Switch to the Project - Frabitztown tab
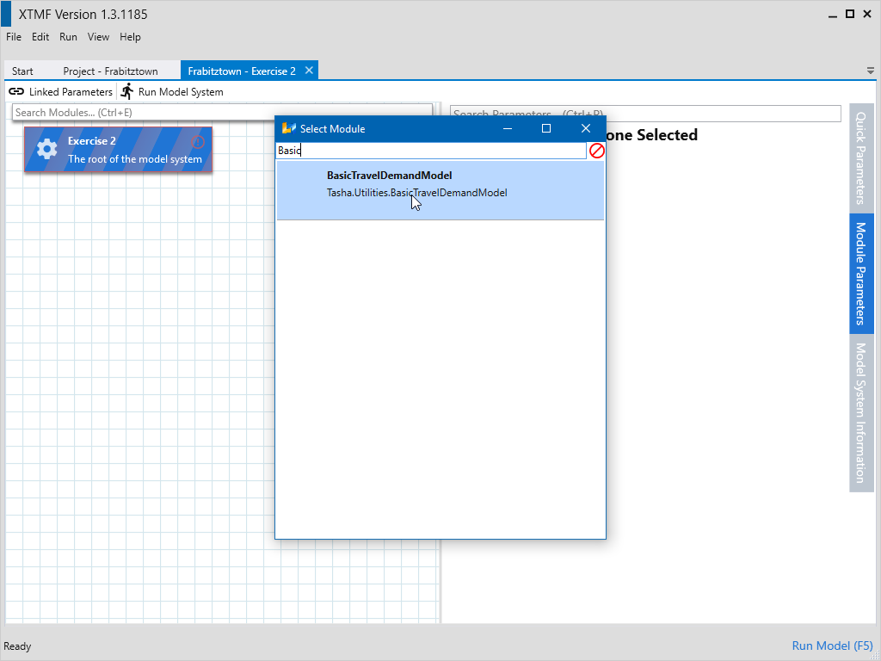The height and width of the screenshot is (661, 881). pos(110,71)
